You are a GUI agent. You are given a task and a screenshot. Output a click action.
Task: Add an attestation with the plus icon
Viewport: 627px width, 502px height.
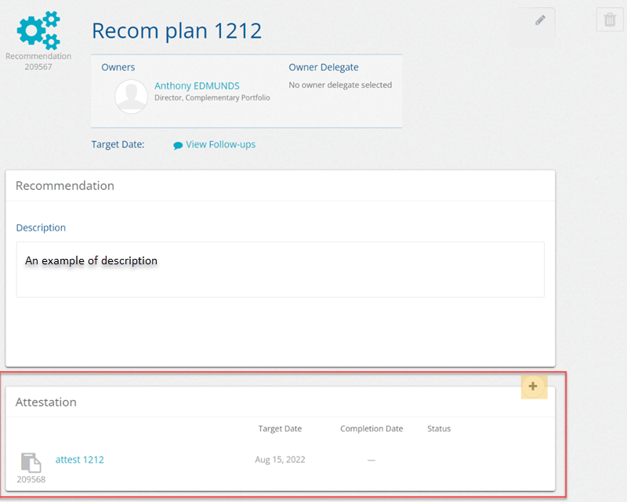pyautogui.click(x=533, y=386)
